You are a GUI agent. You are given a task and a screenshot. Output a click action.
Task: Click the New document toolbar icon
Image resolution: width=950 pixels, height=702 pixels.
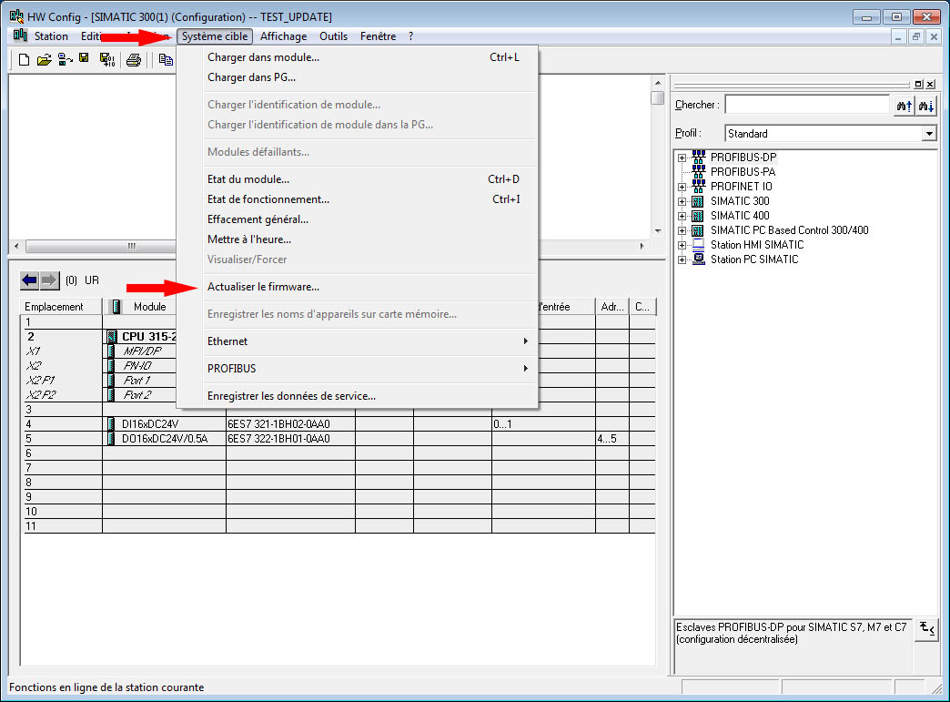click(x=25, y=60)
